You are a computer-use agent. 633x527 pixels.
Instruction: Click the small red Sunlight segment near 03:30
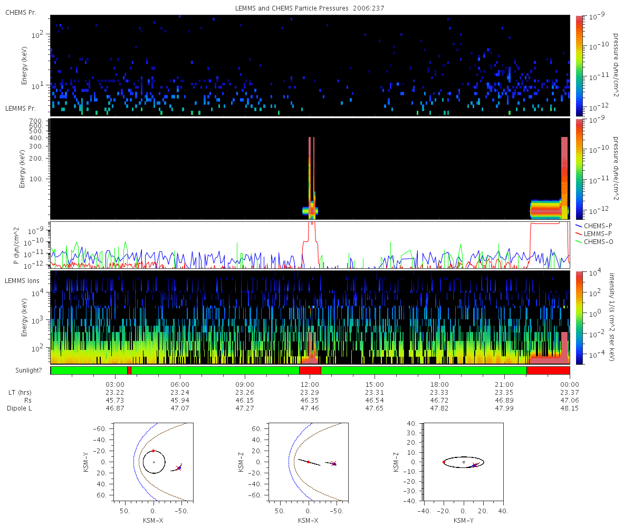[129, 370]
